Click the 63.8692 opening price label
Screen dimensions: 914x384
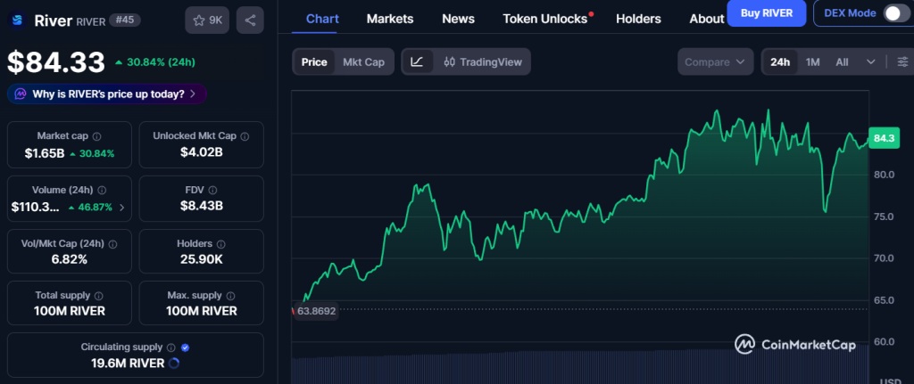(317, 311)
